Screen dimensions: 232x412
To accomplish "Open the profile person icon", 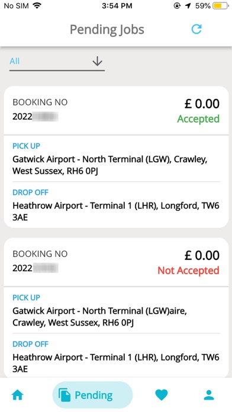I will [209, 395].
